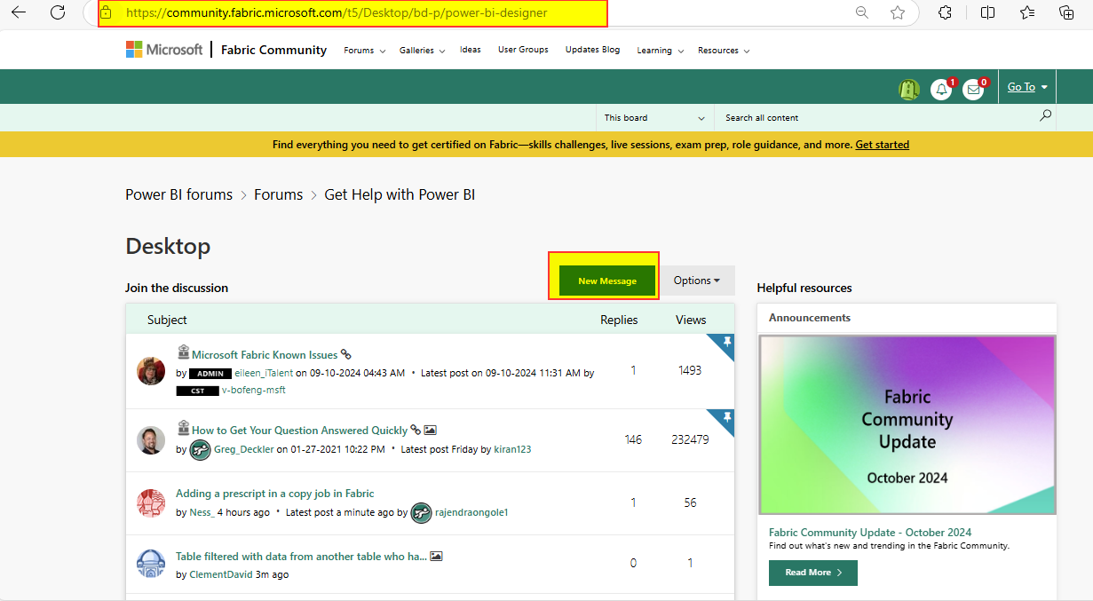
Task: Open the notifications bell icon
Action: tap(941, 89)
